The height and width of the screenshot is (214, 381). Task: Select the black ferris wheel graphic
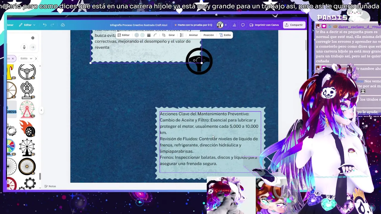point(27,147)
